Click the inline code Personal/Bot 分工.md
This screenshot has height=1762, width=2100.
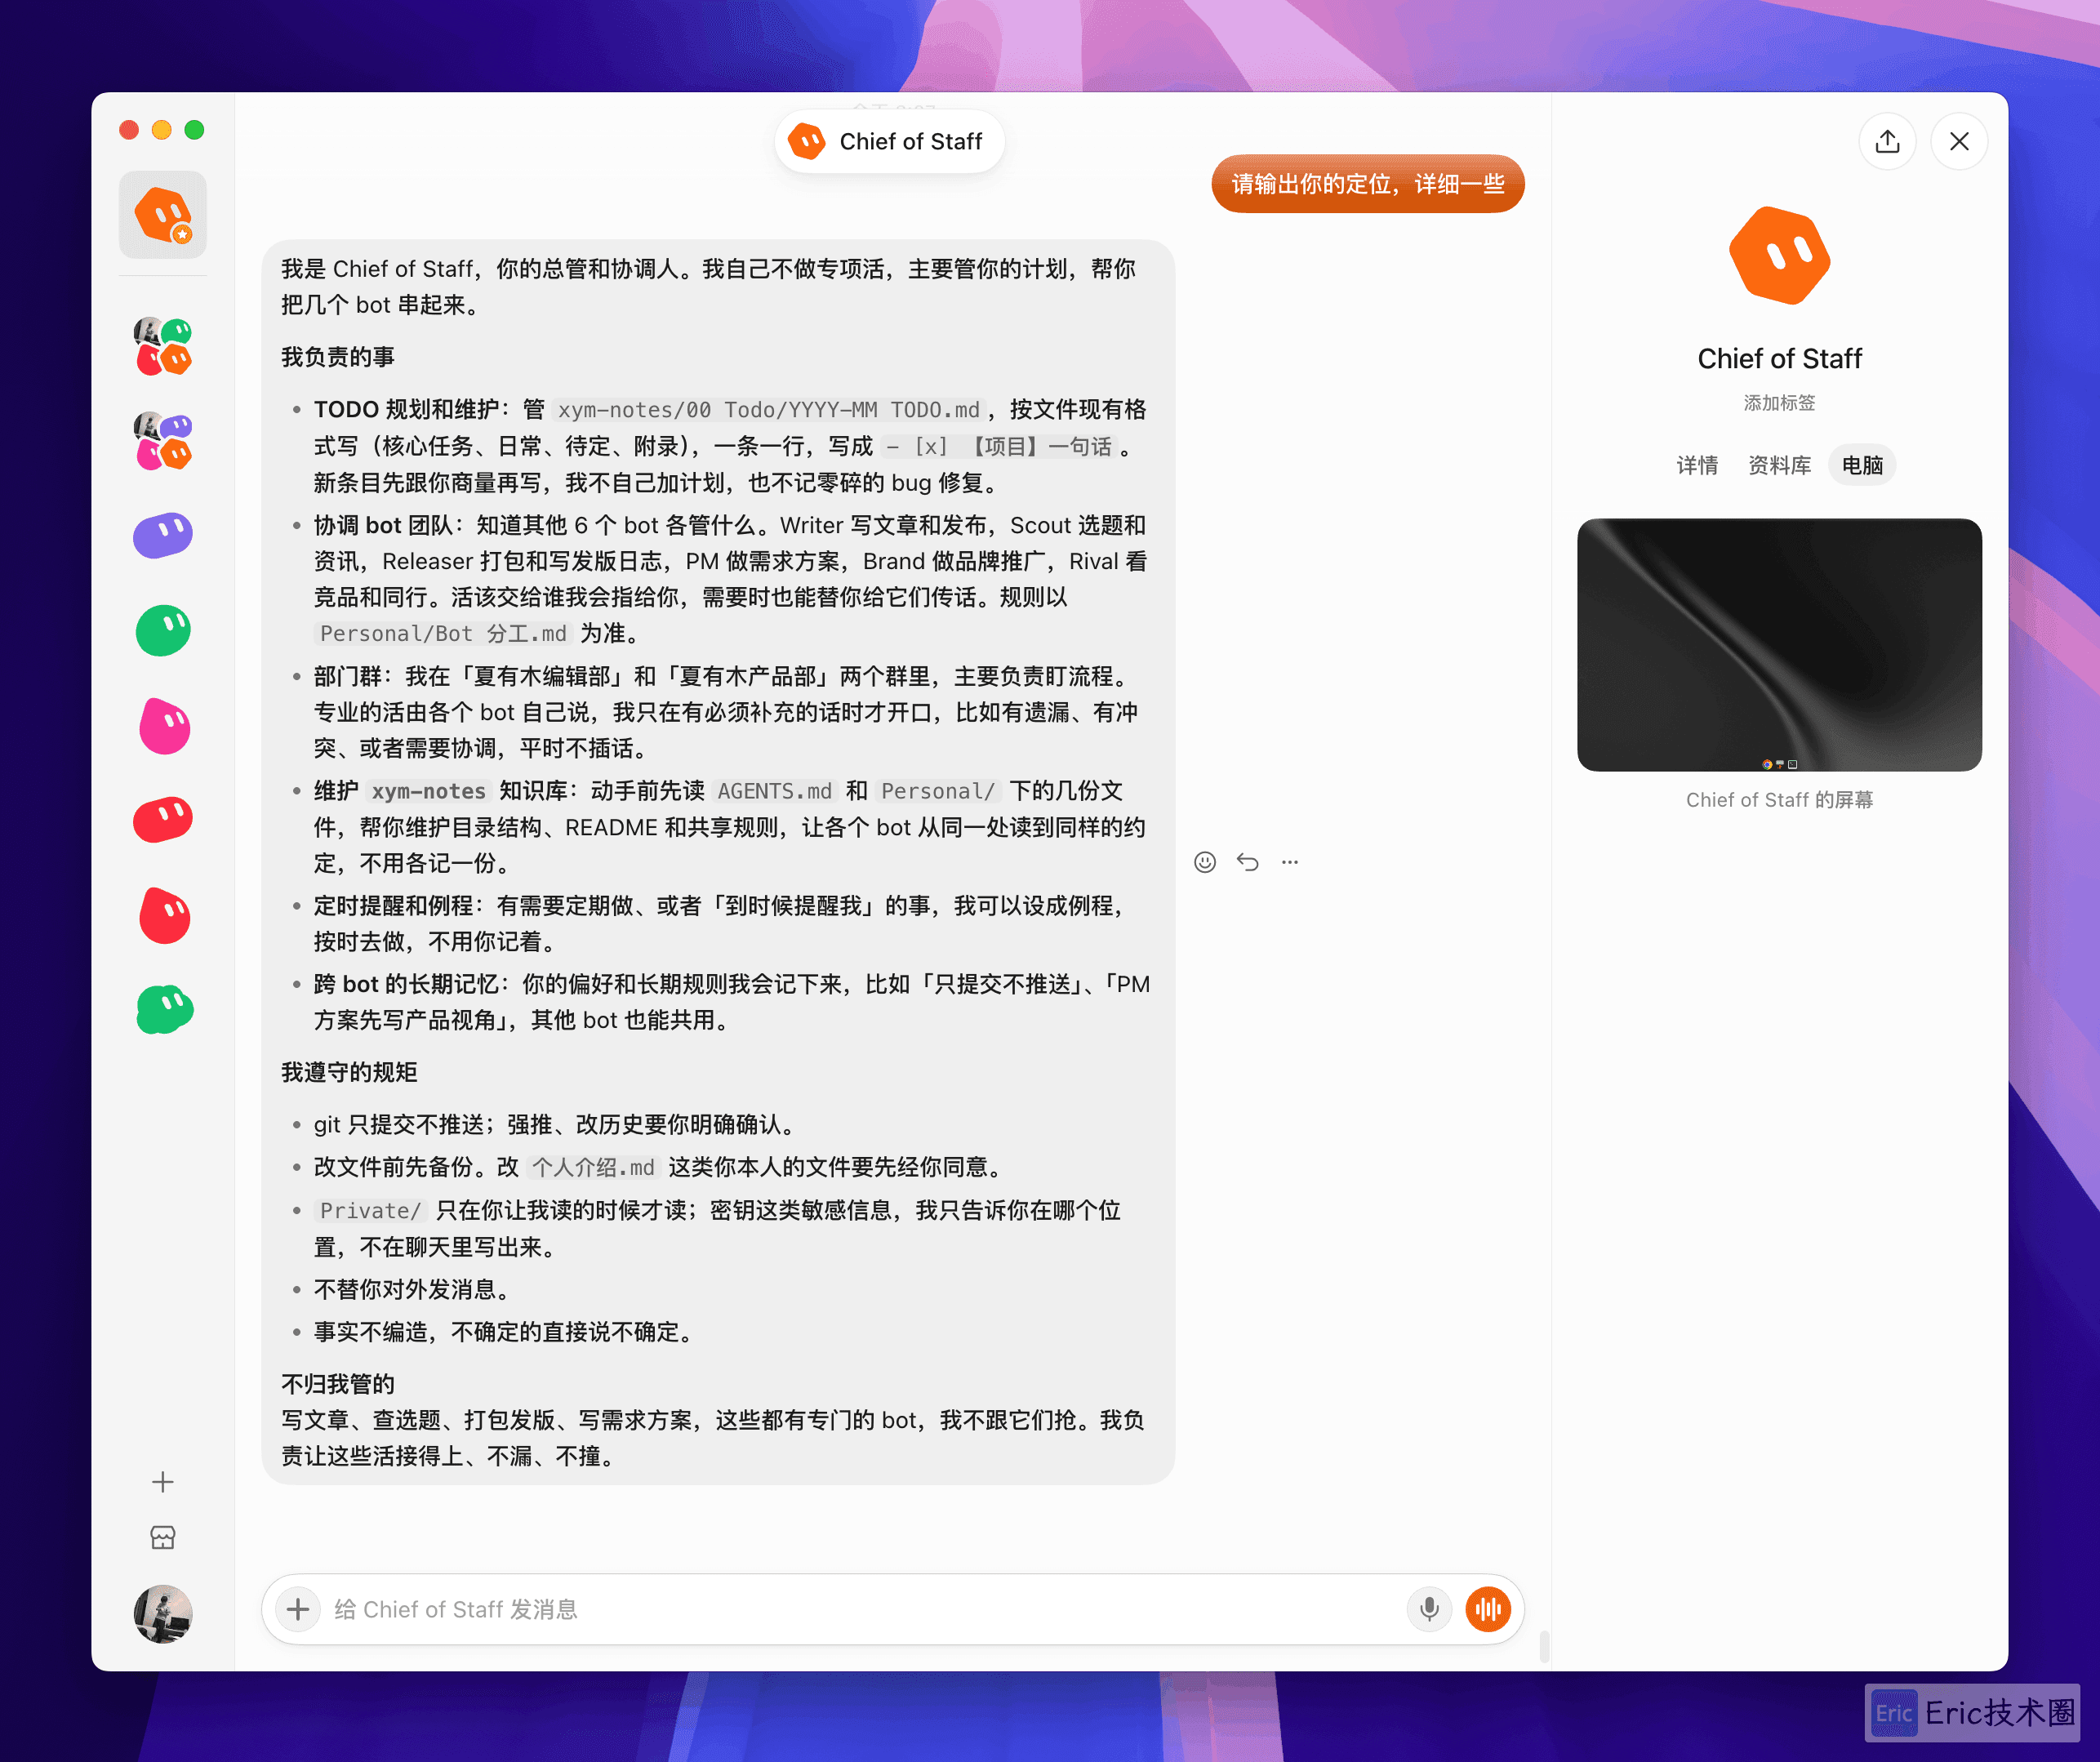coord(443,633)
